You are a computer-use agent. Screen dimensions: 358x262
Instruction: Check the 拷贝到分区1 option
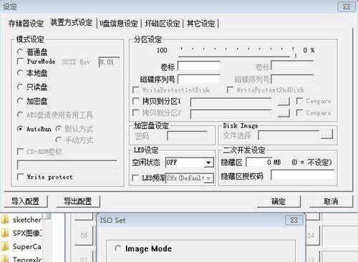tap(136, 101)
